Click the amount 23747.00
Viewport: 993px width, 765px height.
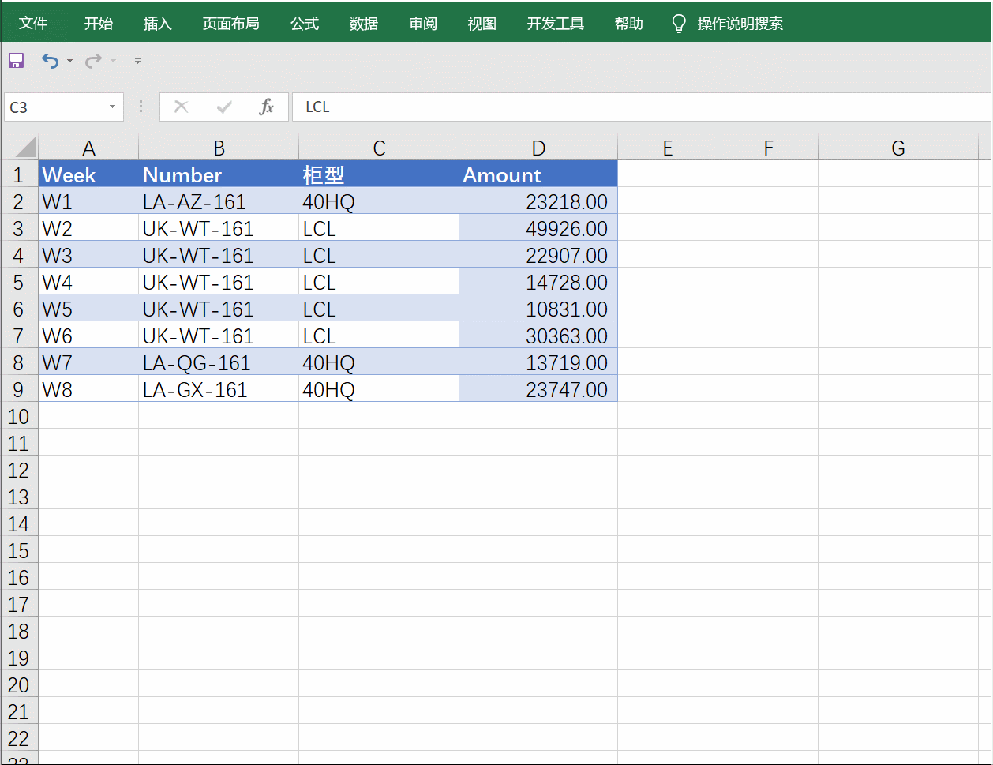pyautogui.click(x=538, y=389)
